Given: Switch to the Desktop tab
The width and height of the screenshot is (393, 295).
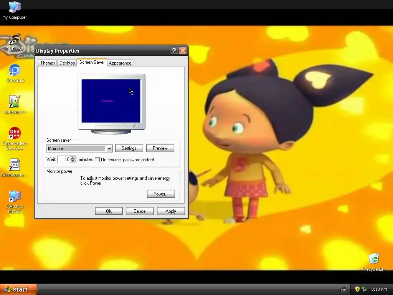Looking at the screenshot, I should pos(67,63).
